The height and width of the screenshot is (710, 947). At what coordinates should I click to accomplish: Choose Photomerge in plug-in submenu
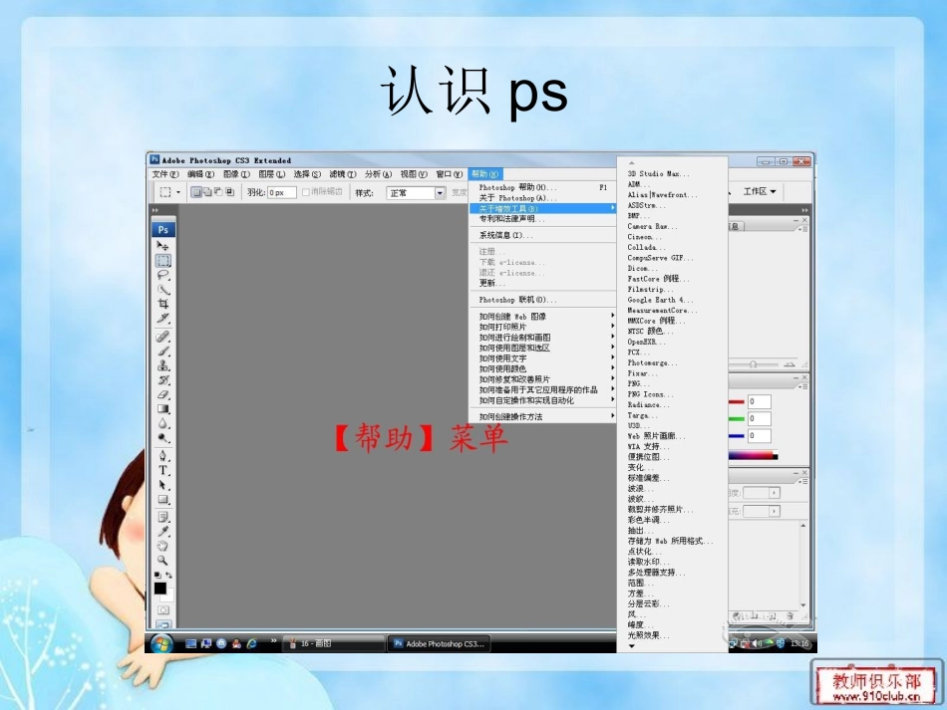(x=652, y=362)
